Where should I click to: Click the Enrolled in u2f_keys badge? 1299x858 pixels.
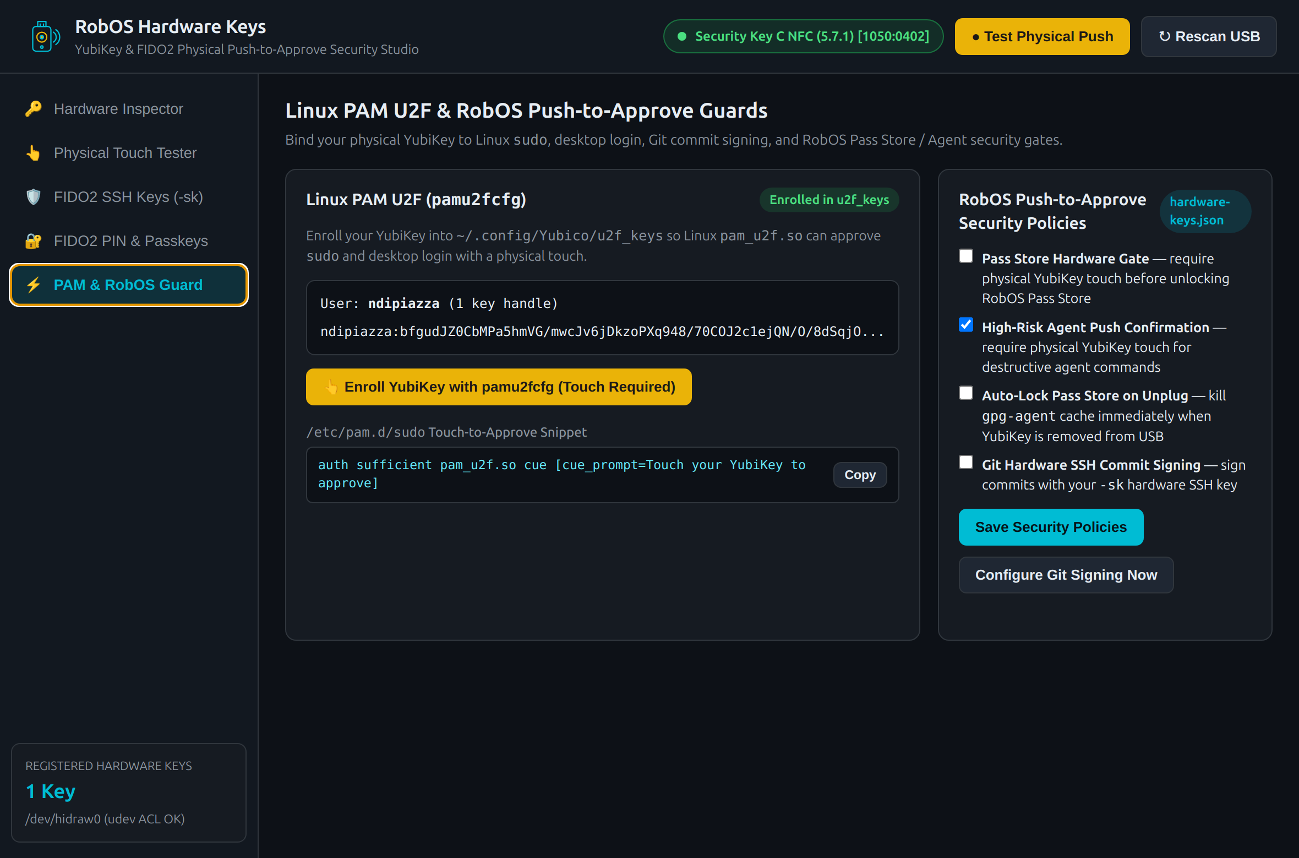coord(829,200)
